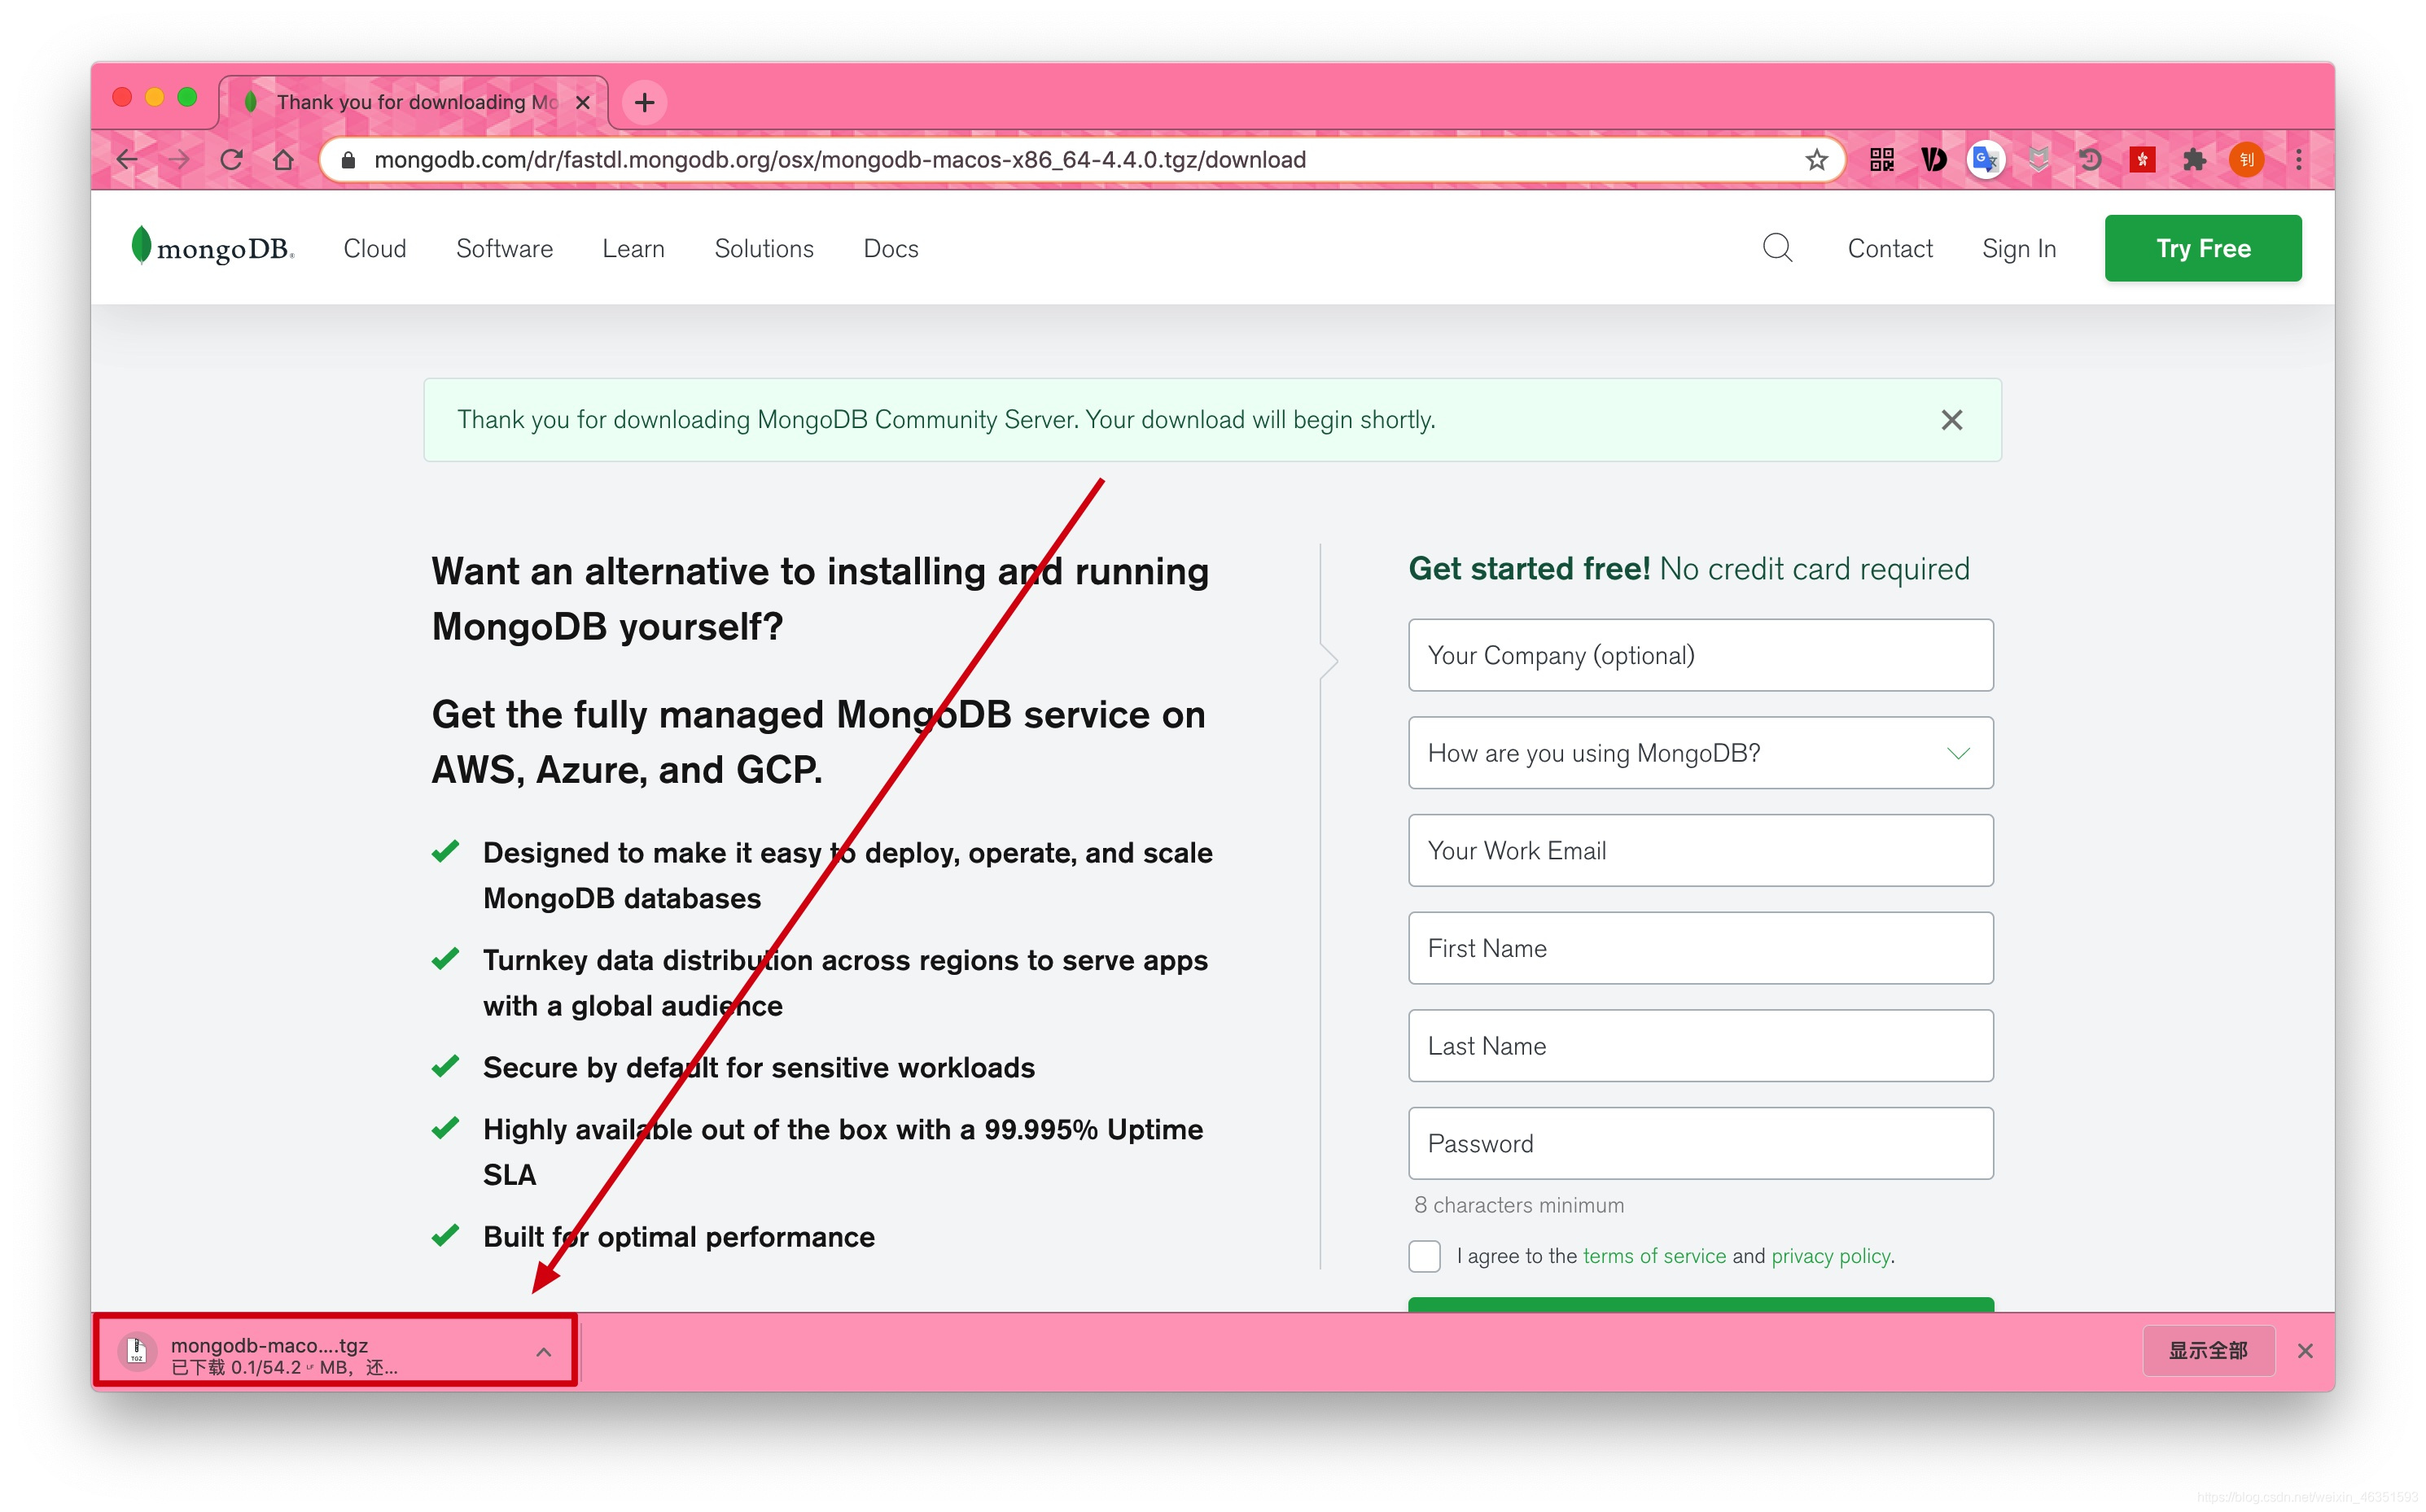Go to browser home page icon
Image resolution: width=2426 pixels, height=1512 pixels.
283,160
